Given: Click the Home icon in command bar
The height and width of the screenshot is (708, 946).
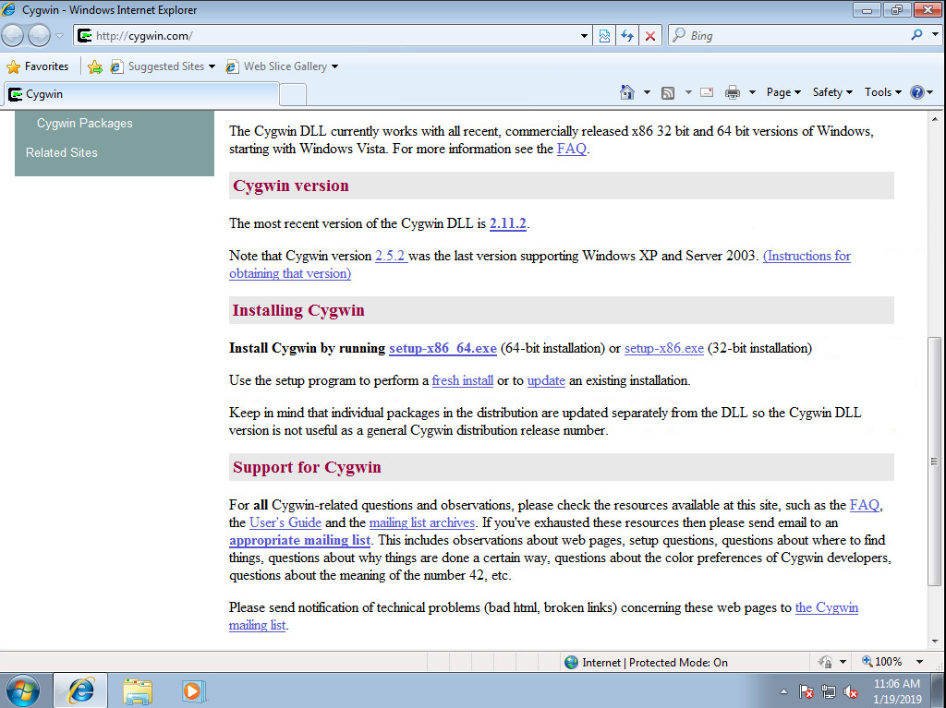Looking at the screenshot, I should pyautogui.click(x=627, y=92).
